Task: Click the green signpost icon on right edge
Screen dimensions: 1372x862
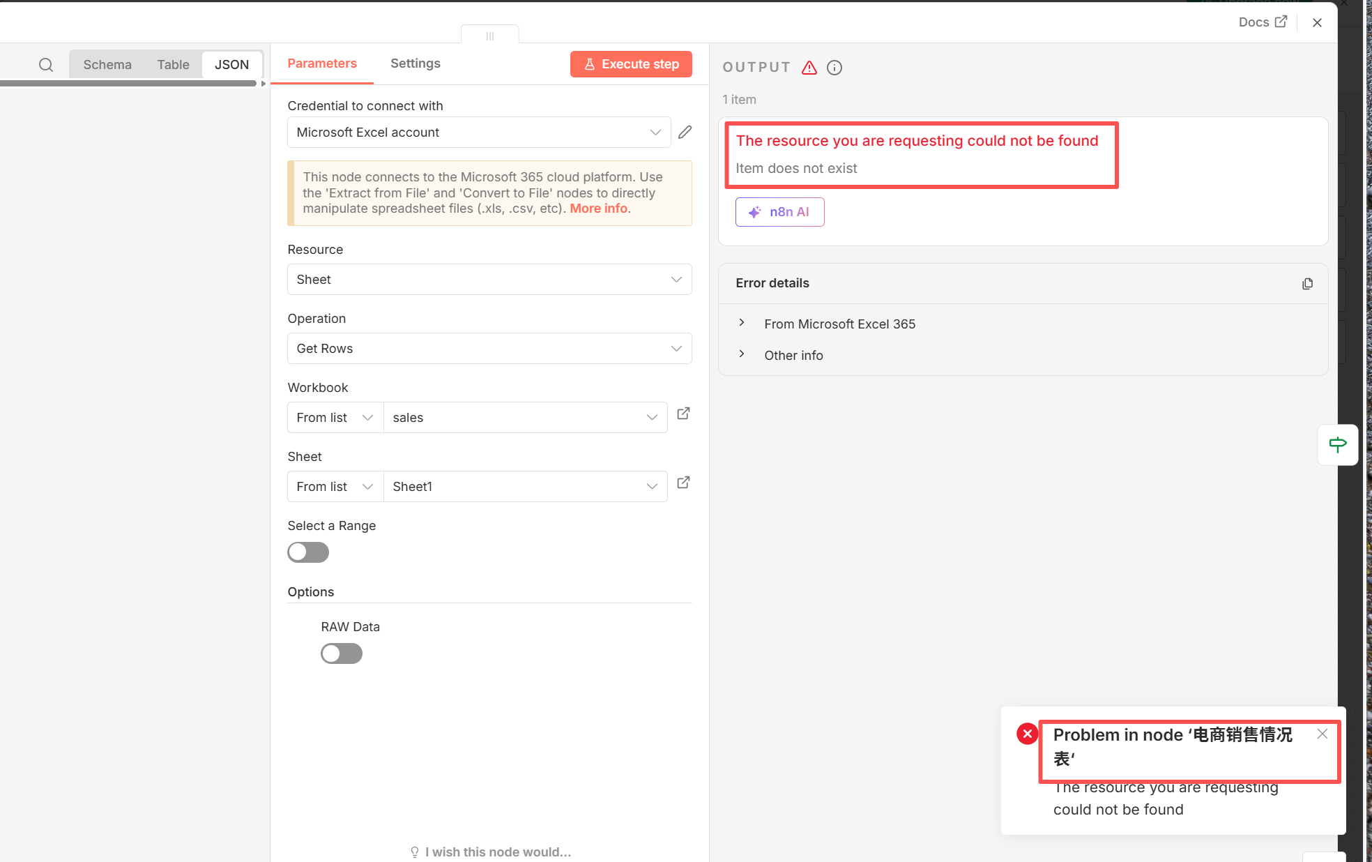Action: point(1337,444)
